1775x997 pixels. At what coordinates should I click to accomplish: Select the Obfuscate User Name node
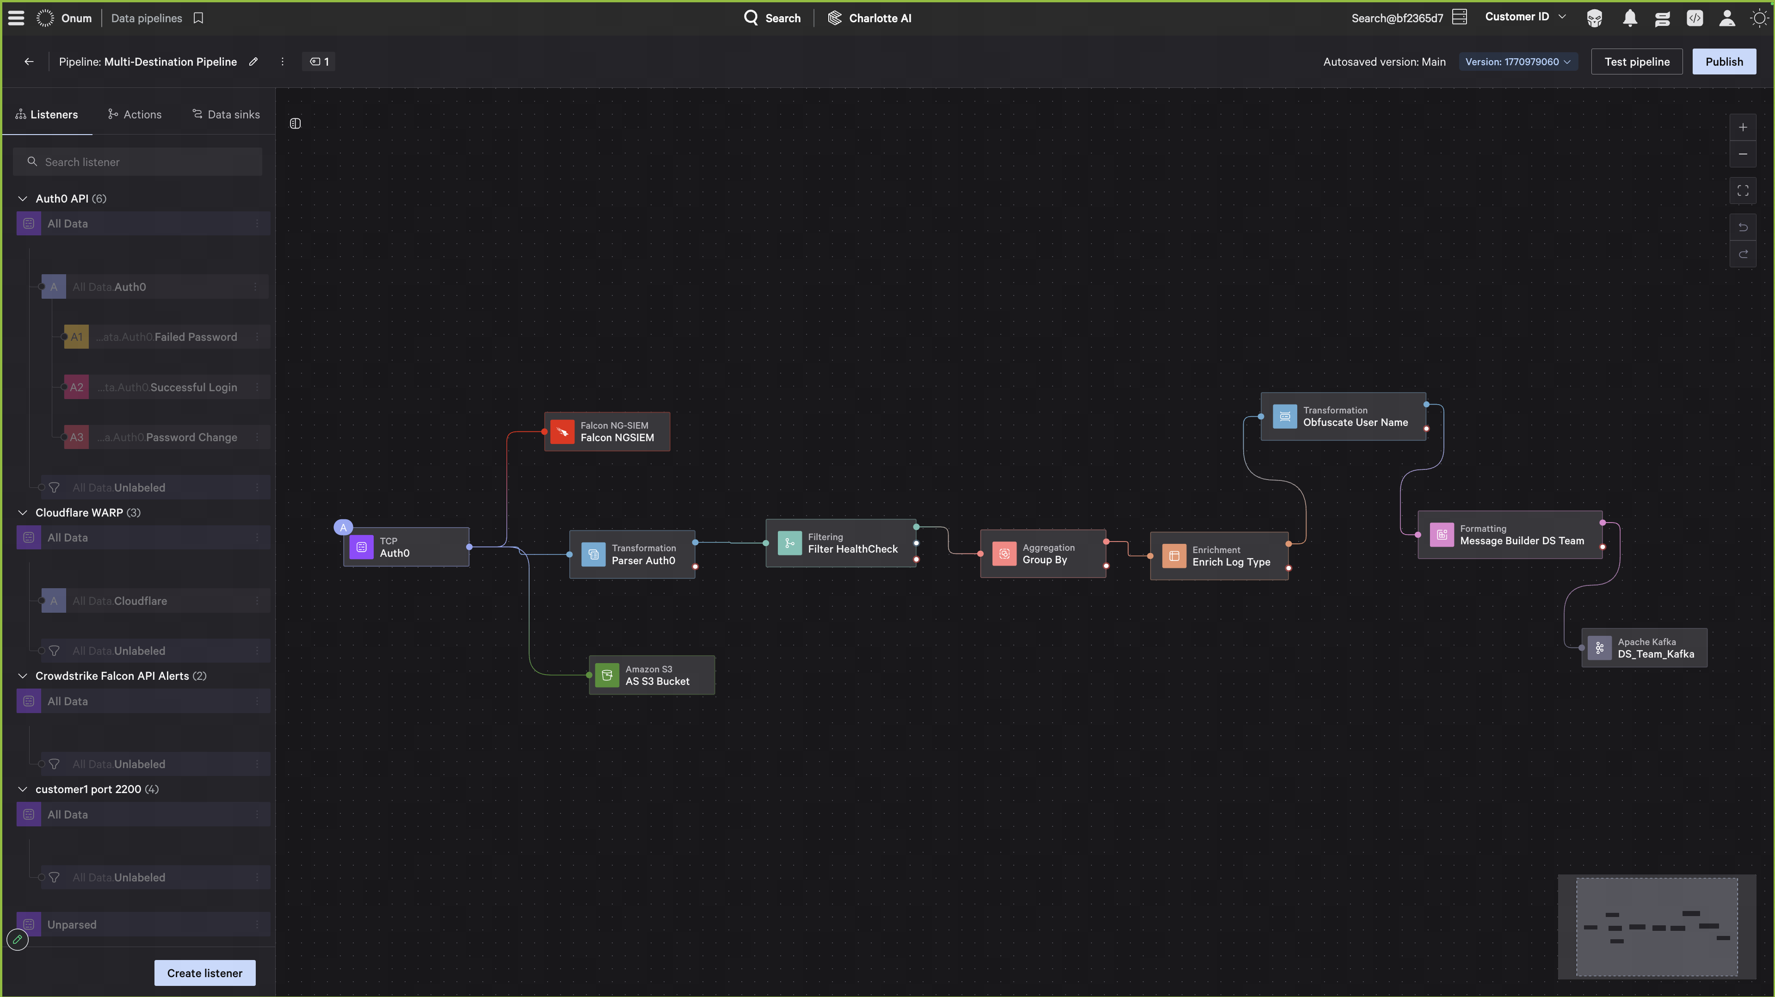click(x=1343, y=416)
